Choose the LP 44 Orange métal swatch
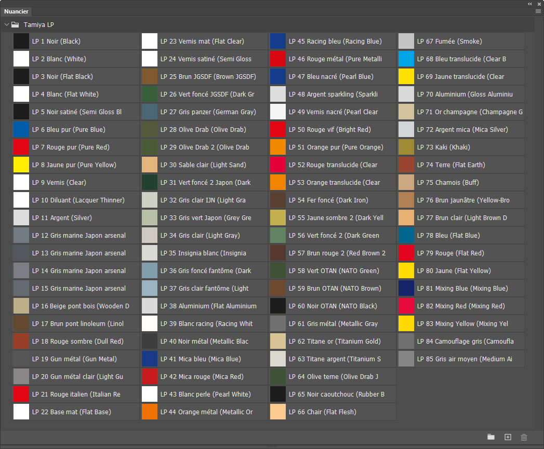The width and height of the screenshot is (544, 449). coord(150,412)
